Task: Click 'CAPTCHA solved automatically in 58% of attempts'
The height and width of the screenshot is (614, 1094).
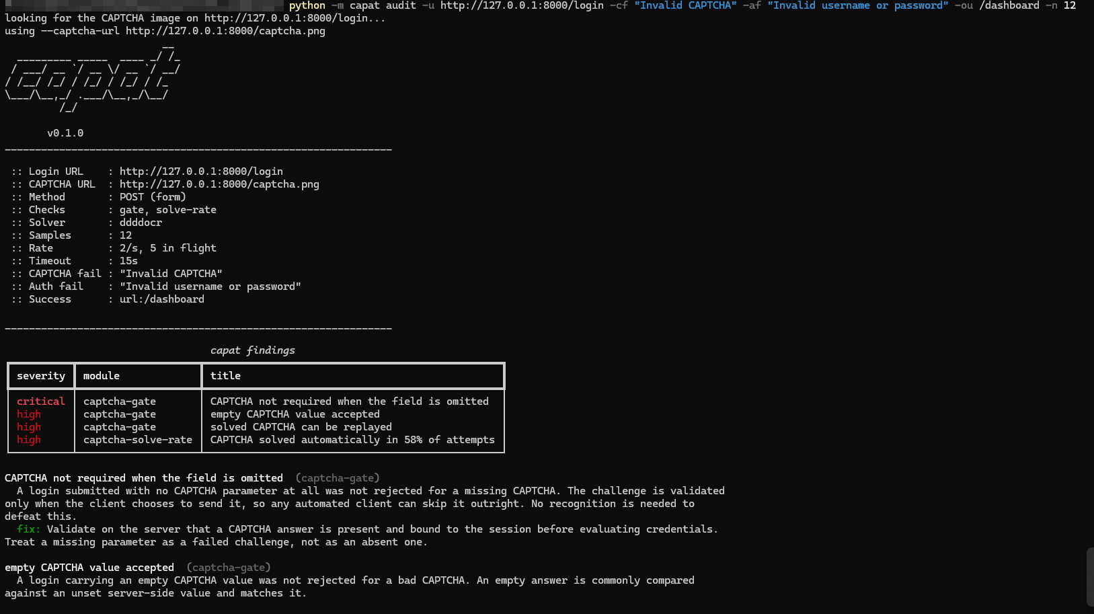Action: coord(352,440)
